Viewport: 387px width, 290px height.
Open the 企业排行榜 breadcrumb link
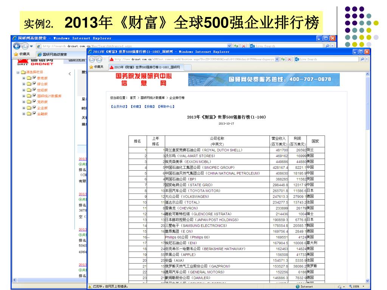coord(177,98)
